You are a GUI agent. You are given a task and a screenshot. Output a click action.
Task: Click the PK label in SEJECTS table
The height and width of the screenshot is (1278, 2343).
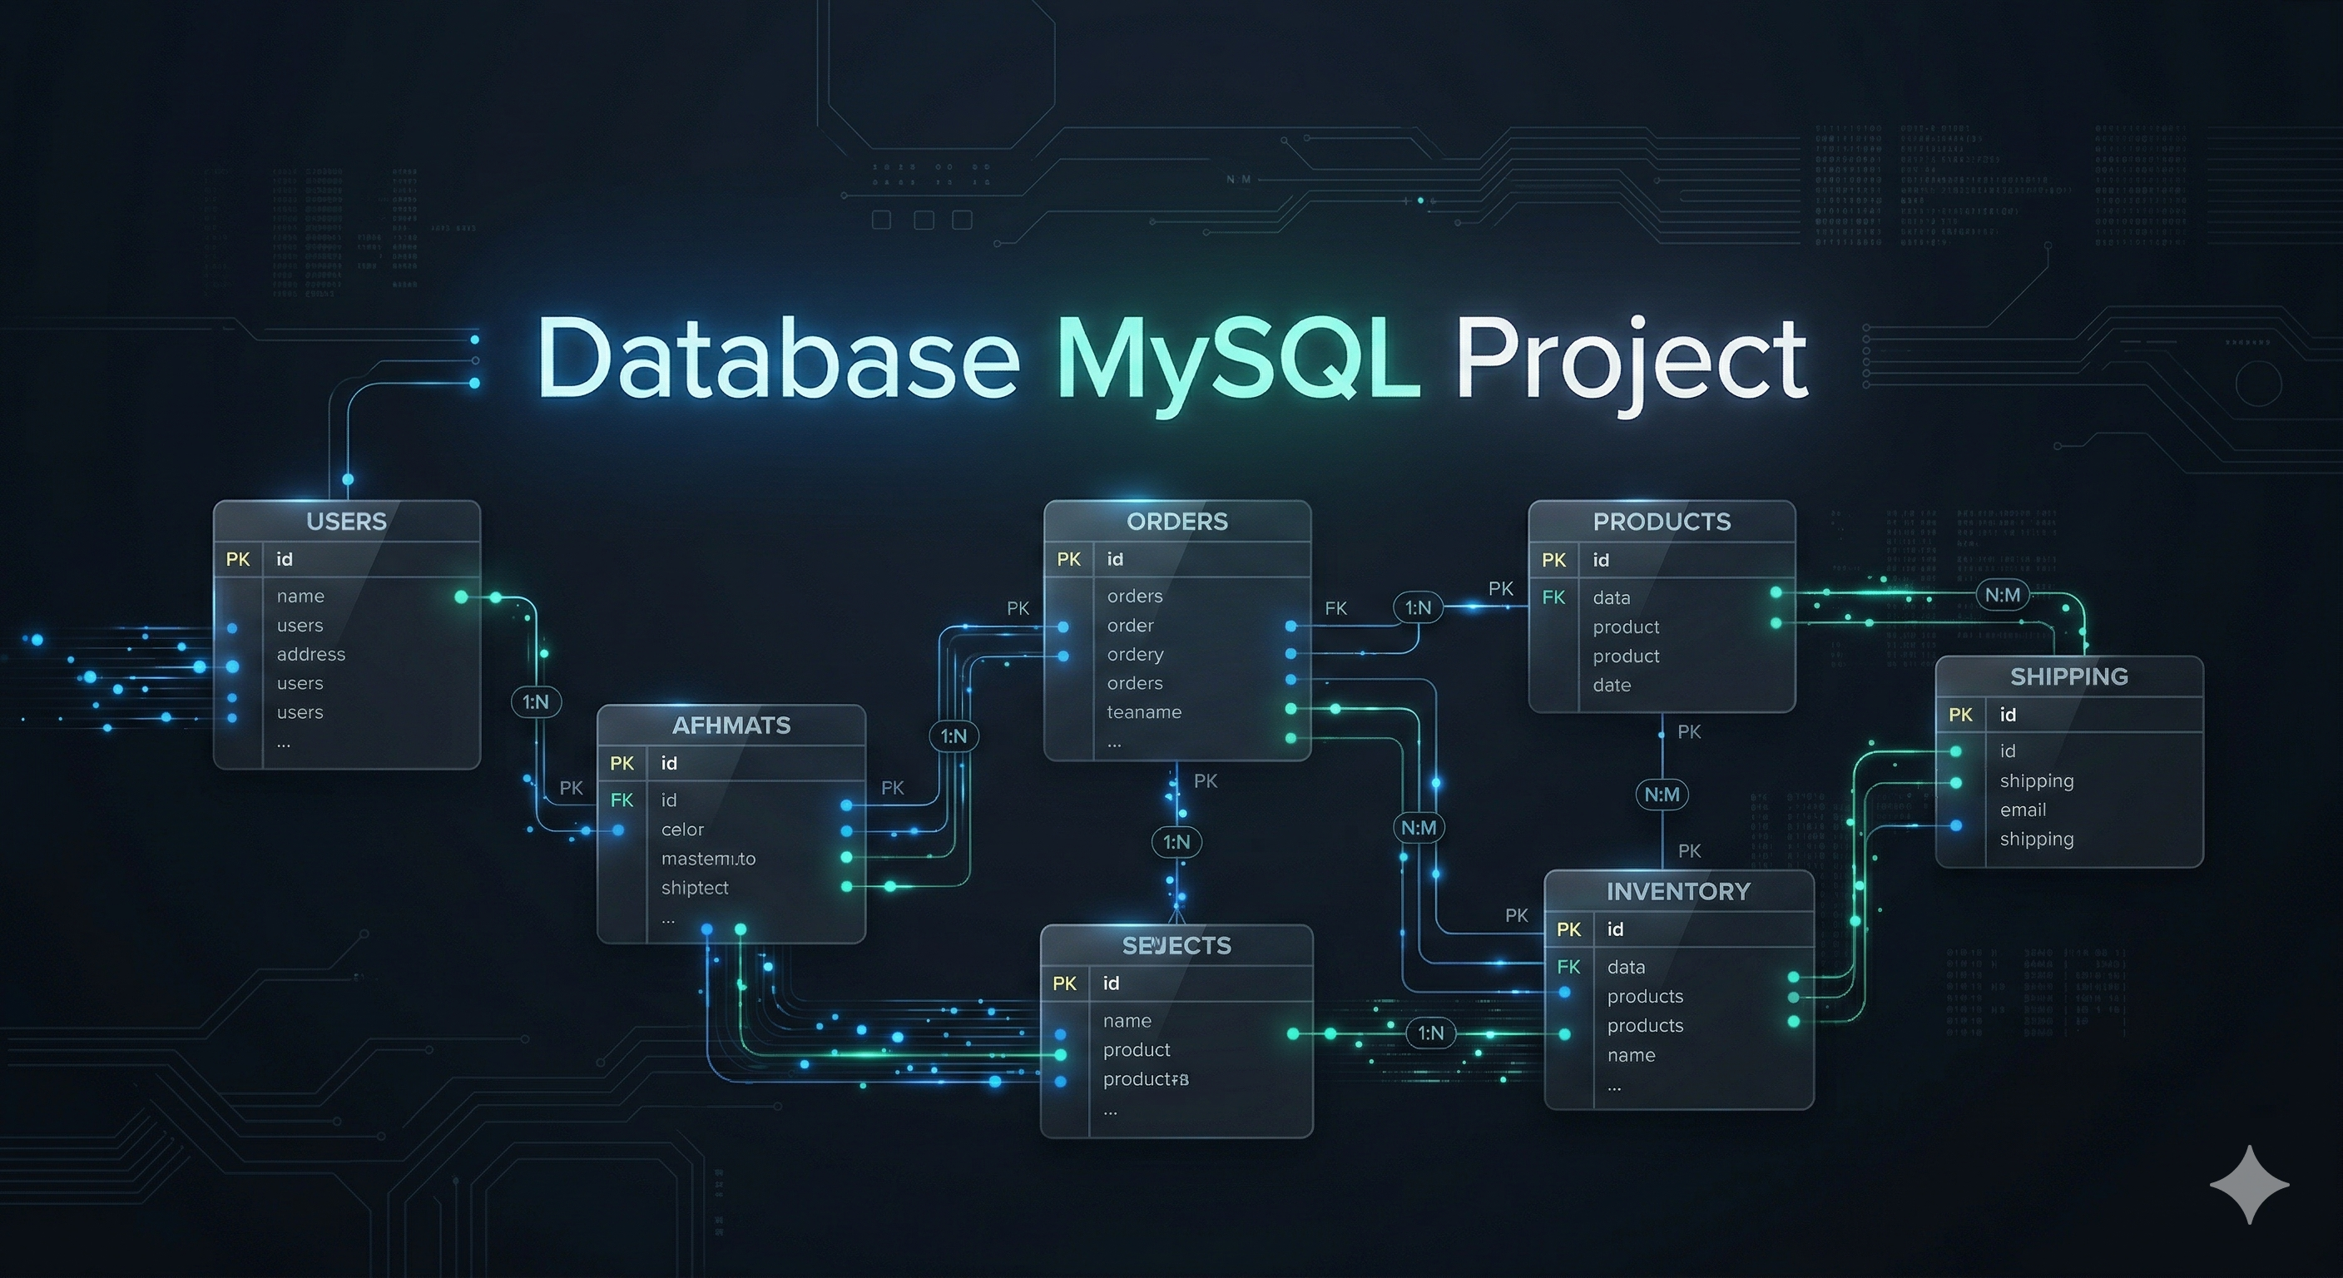[1064, 983]
